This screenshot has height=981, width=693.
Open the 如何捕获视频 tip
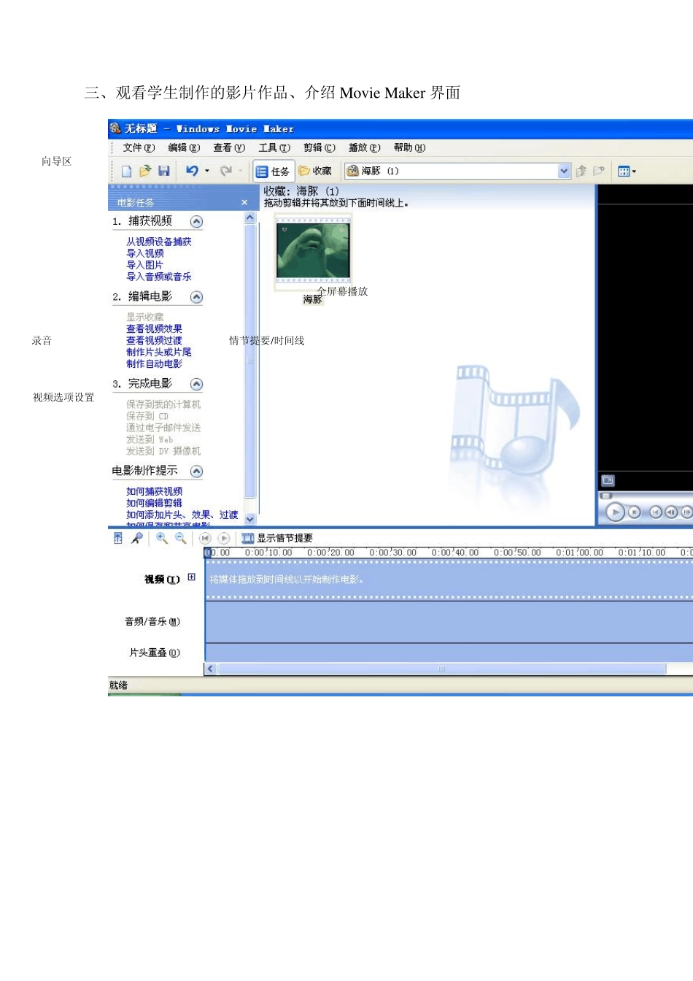click(155, 491)
